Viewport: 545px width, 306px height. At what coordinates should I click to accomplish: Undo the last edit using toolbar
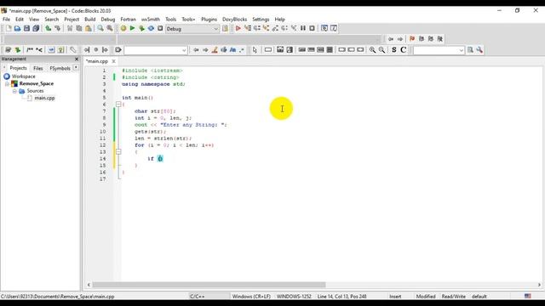pyautogui.click(x=48, y=28)
